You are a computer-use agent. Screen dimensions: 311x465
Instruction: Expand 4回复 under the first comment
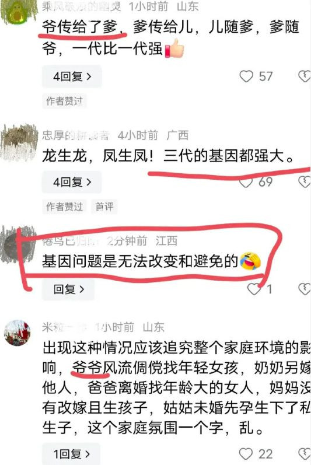tap(72, 76)
